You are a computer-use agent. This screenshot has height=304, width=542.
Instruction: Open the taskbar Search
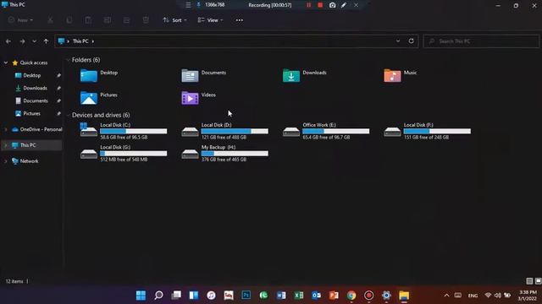click(158, 296)
